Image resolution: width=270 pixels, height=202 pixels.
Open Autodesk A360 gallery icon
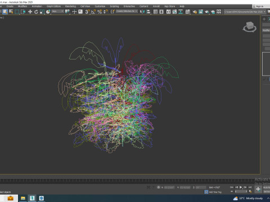pyautogui.click(x=219, y=12)
